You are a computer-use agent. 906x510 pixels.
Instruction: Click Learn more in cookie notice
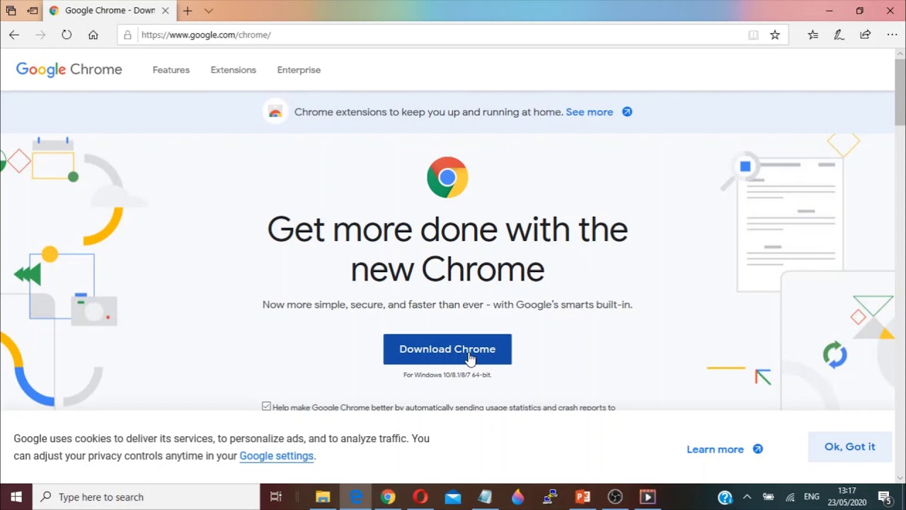pyautogui.click(x=715, y=449)
